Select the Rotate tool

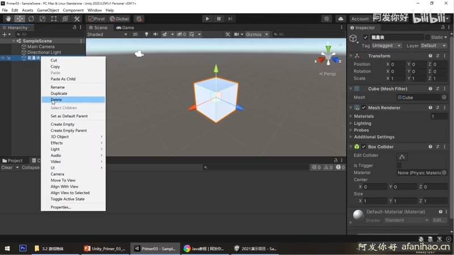pos(31,19)
